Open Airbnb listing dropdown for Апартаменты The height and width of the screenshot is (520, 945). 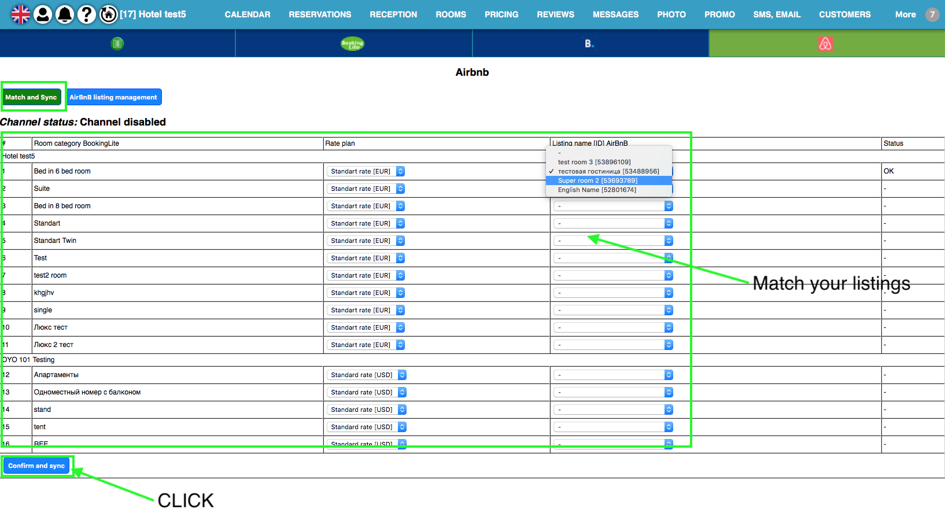[613, 375]
